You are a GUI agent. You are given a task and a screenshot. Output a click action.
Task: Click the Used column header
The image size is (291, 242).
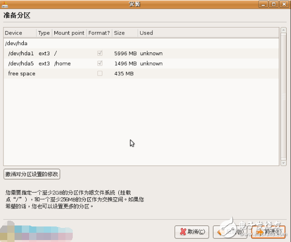pos(208,33)
